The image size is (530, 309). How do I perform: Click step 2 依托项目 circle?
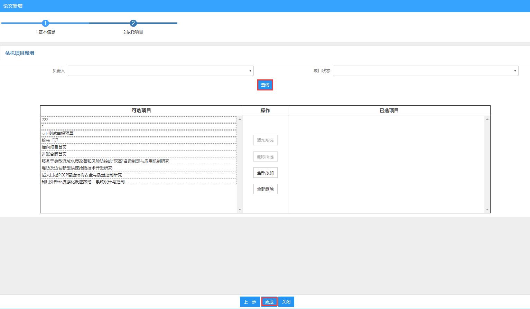[133, 23]
